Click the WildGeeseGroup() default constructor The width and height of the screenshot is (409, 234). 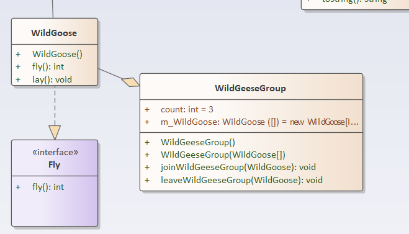click(x=198, y=142)
